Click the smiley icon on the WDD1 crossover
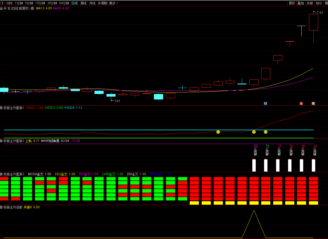The height and width of the screenshot is (239, 328). tap(254, 132)
